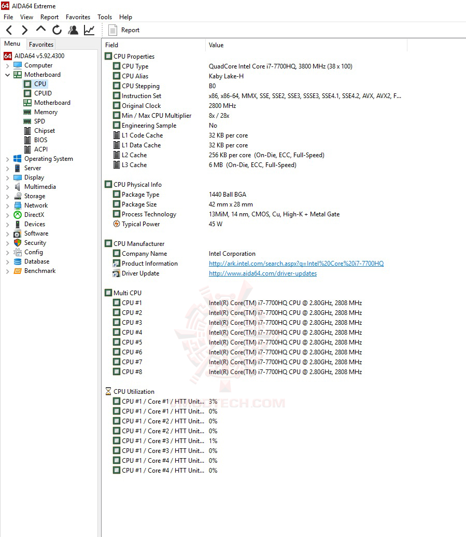Click the Report toolbar button
Viewport: 466px width, 537px height.
click(x=124, y=30)
